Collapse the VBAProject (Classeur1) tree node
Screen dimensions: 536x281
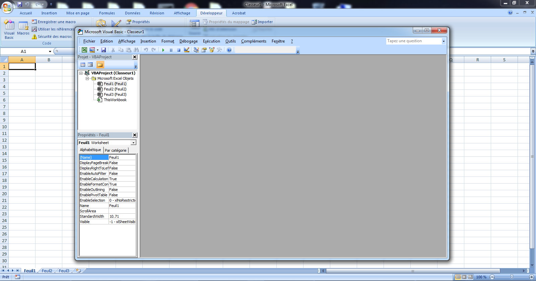[81, 73]
